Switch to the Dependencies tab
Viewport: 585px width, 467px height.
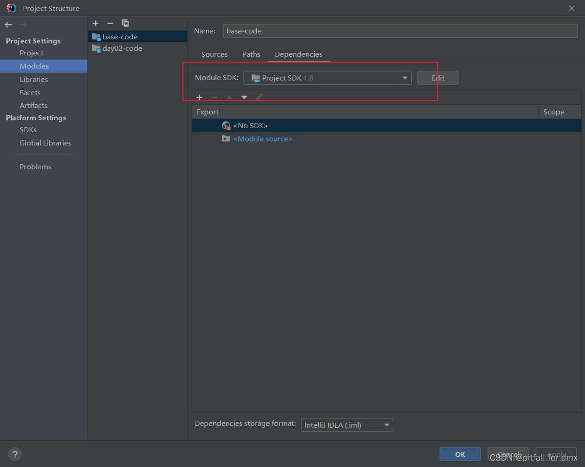click(299, 54)
